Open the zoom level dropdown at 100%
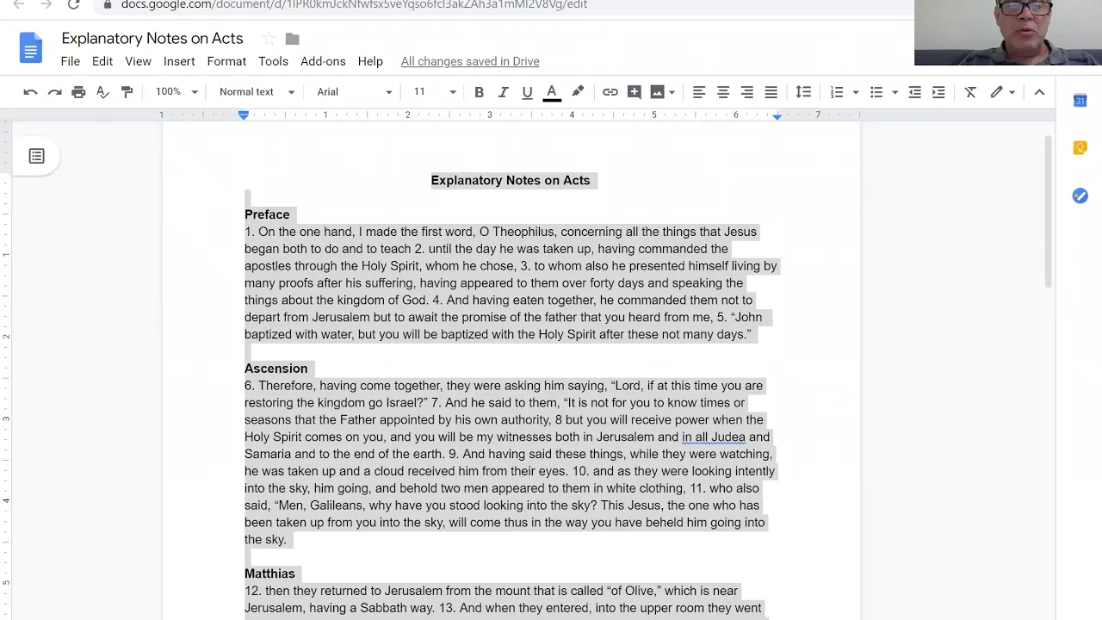Viewport: 1102px width, 620px height. pos(176,92)
